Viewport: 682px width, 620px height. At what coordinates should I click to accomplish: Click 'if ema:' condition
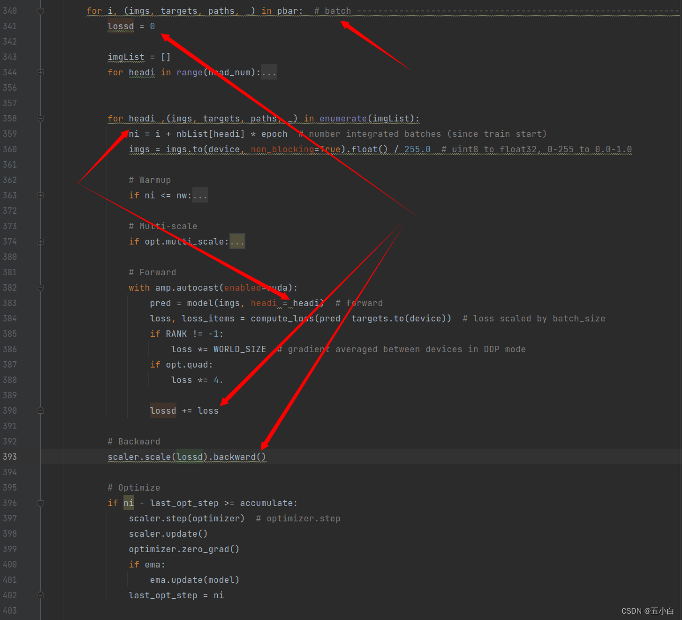pyautogui.click(x=147, y=564)
